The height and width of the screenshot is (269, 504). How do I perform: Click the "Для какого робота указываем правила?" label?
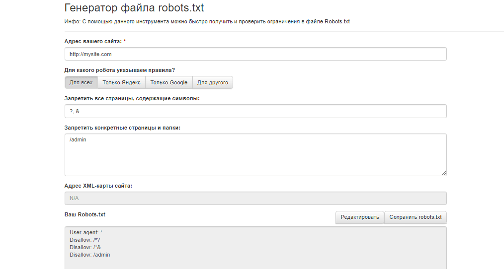click(119, 70)
